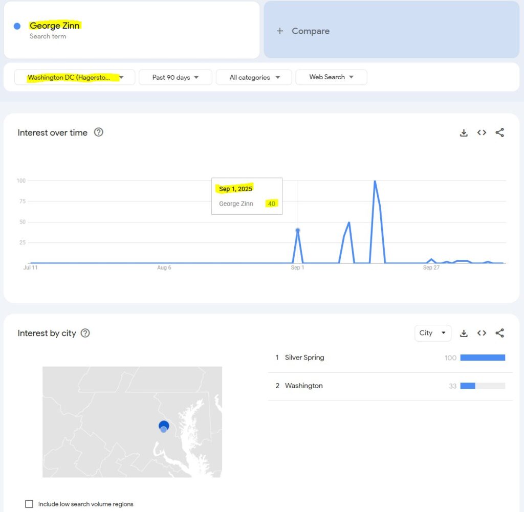Share the Interest over time chart
This screenshot has height=512, width=524.
(x=500, y=133)
